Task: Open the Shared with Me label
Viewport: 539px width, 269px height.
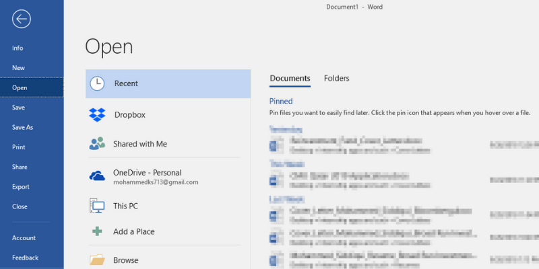Action: pos(140,144)
